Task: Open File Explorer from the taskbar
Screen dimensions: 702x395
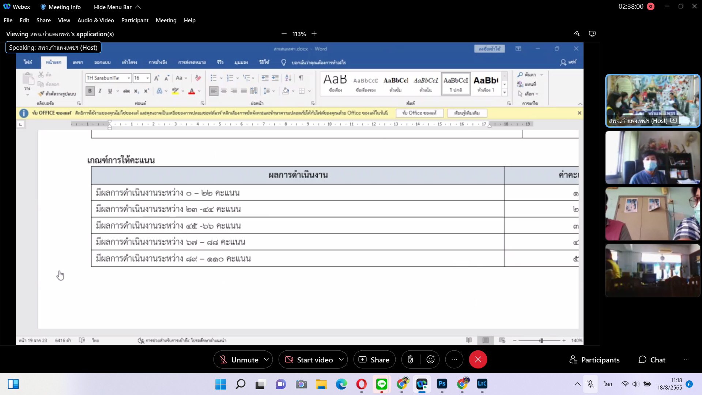Action: [321, 384]
